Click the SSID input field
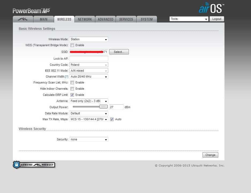The image size is (251, 193). (x=89, y=52)
